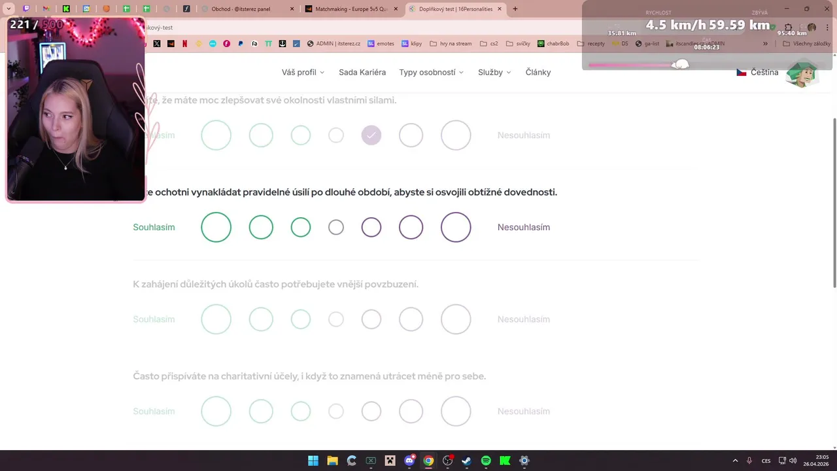Open the Články menu item
The height and width of the screenshot is (471, 837).
tap(538, 72)
